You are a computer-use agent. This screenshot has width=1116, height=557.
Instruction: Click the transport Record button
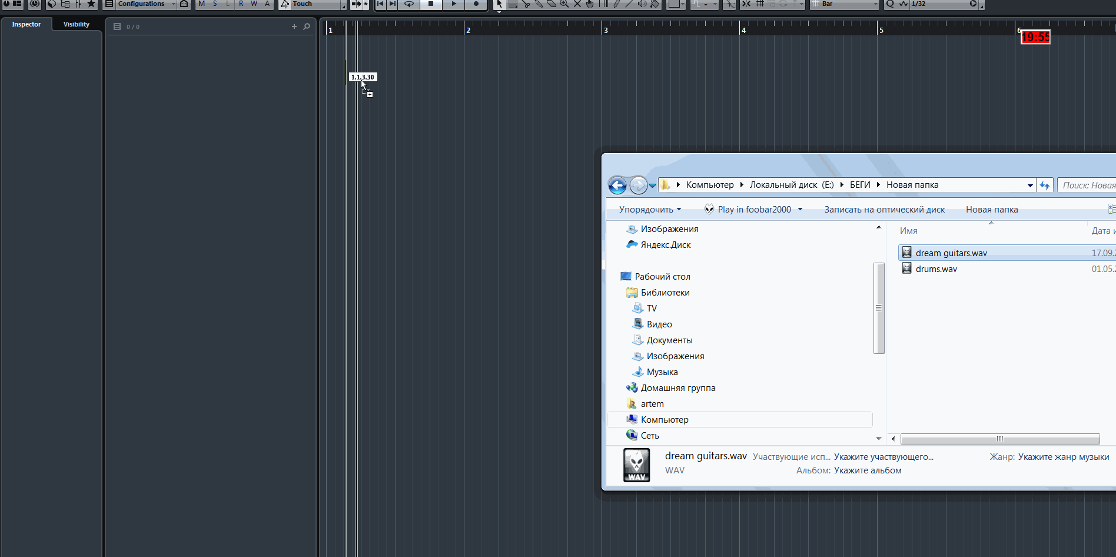(476, 4)
